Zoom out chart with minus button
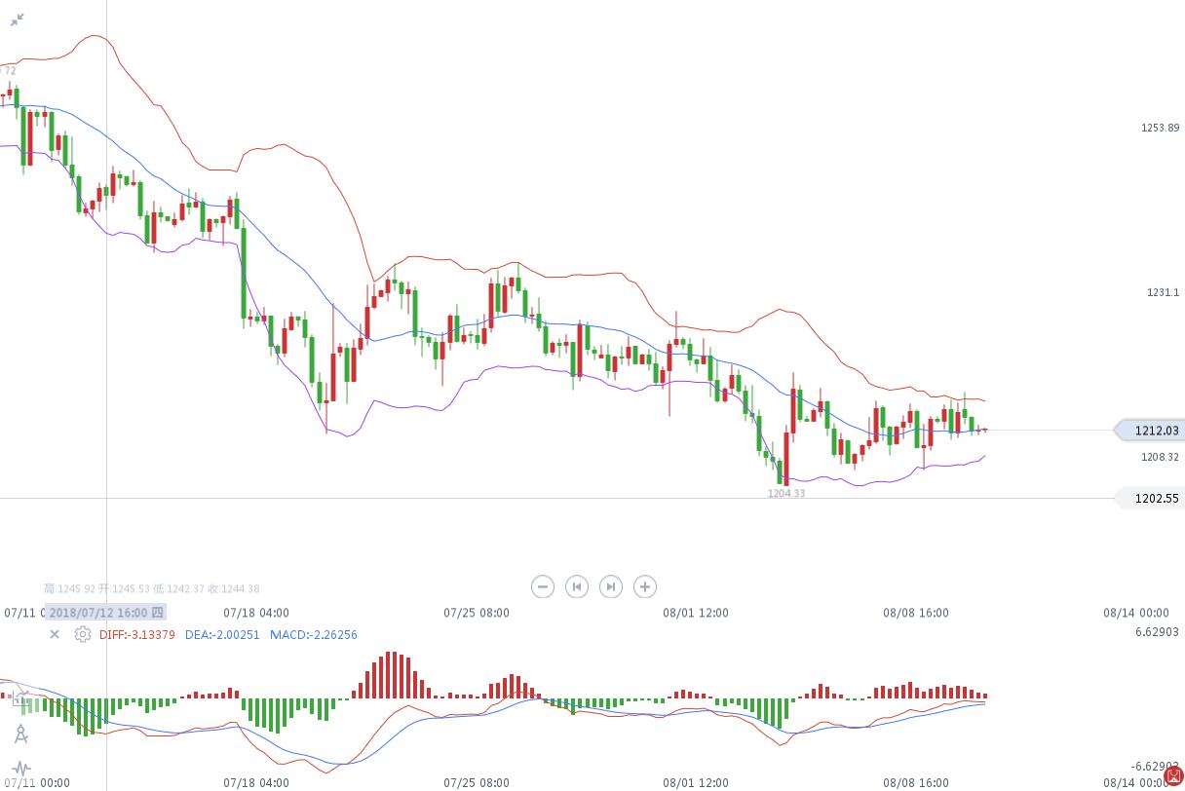 [x=543, y=586]
